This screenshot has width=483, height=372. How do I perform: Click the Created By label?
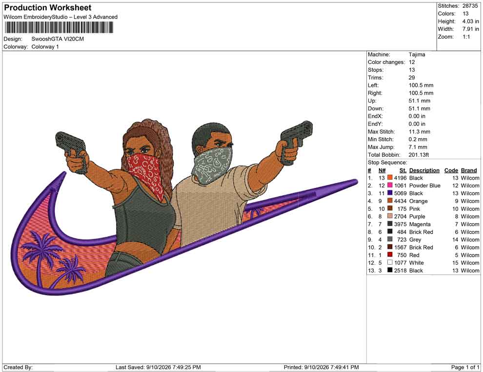pyautogui.click(x=18, y=367)
